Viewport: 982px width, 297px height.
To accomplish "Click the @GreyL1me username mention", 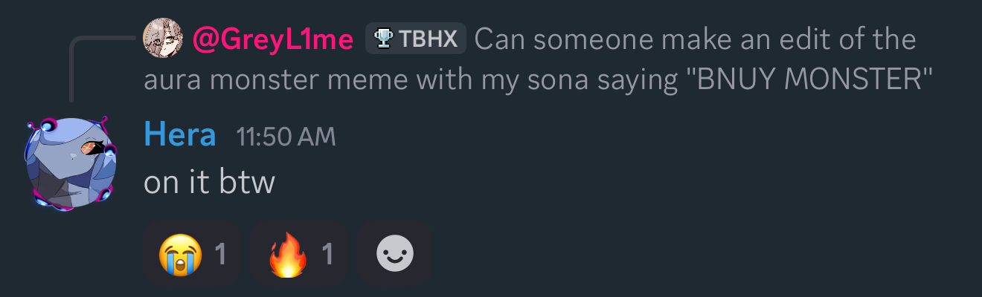I will point(273,39).
